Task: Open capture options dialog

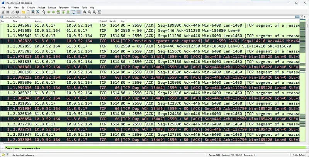Action: [17, 12]
